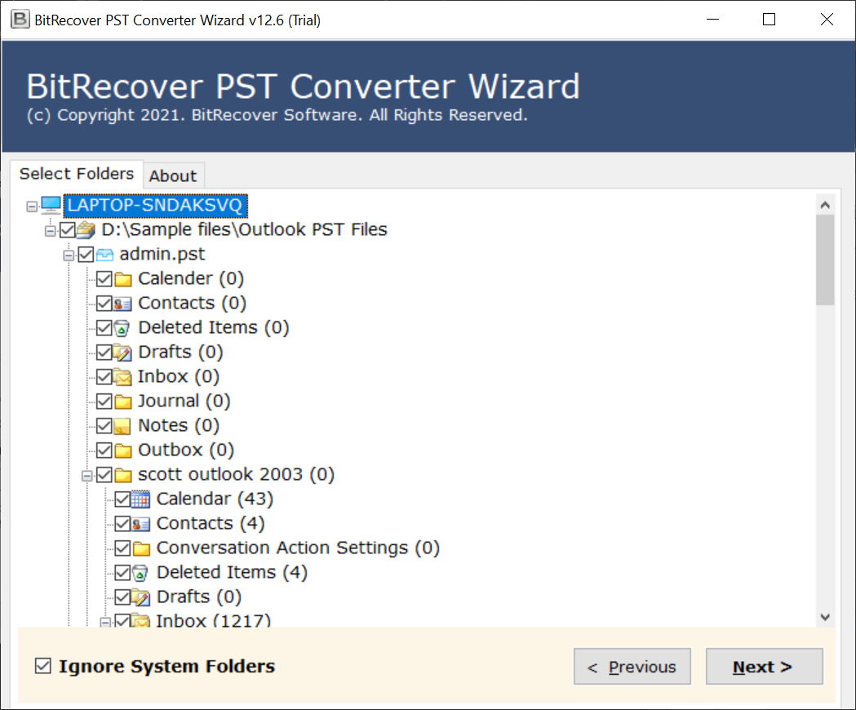Screen dimensions: 856x710
Task: Click the folder icon beside Outbox (0)
Action: coord(123,450)
